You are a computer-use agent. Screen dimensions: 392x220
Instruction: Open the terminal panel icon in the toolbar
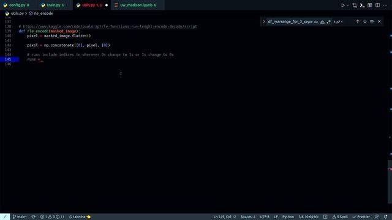point(362,5)
